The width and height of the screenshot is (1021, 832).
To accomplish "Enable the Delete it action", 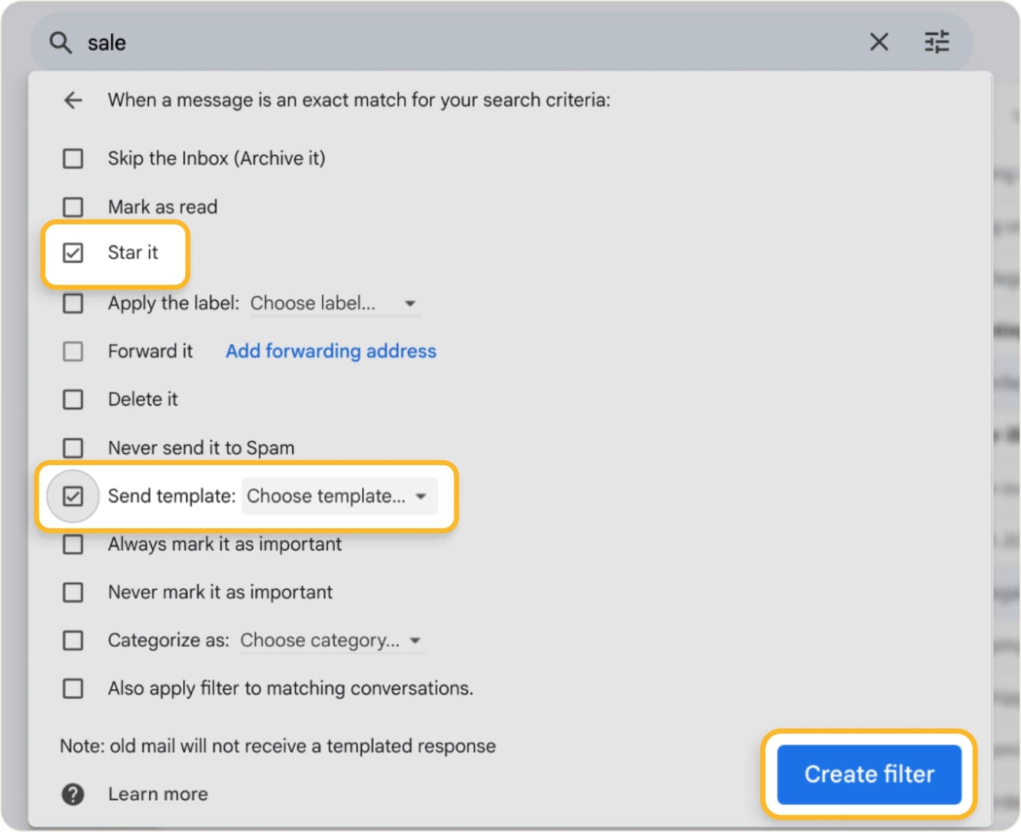I will (72, 399).
